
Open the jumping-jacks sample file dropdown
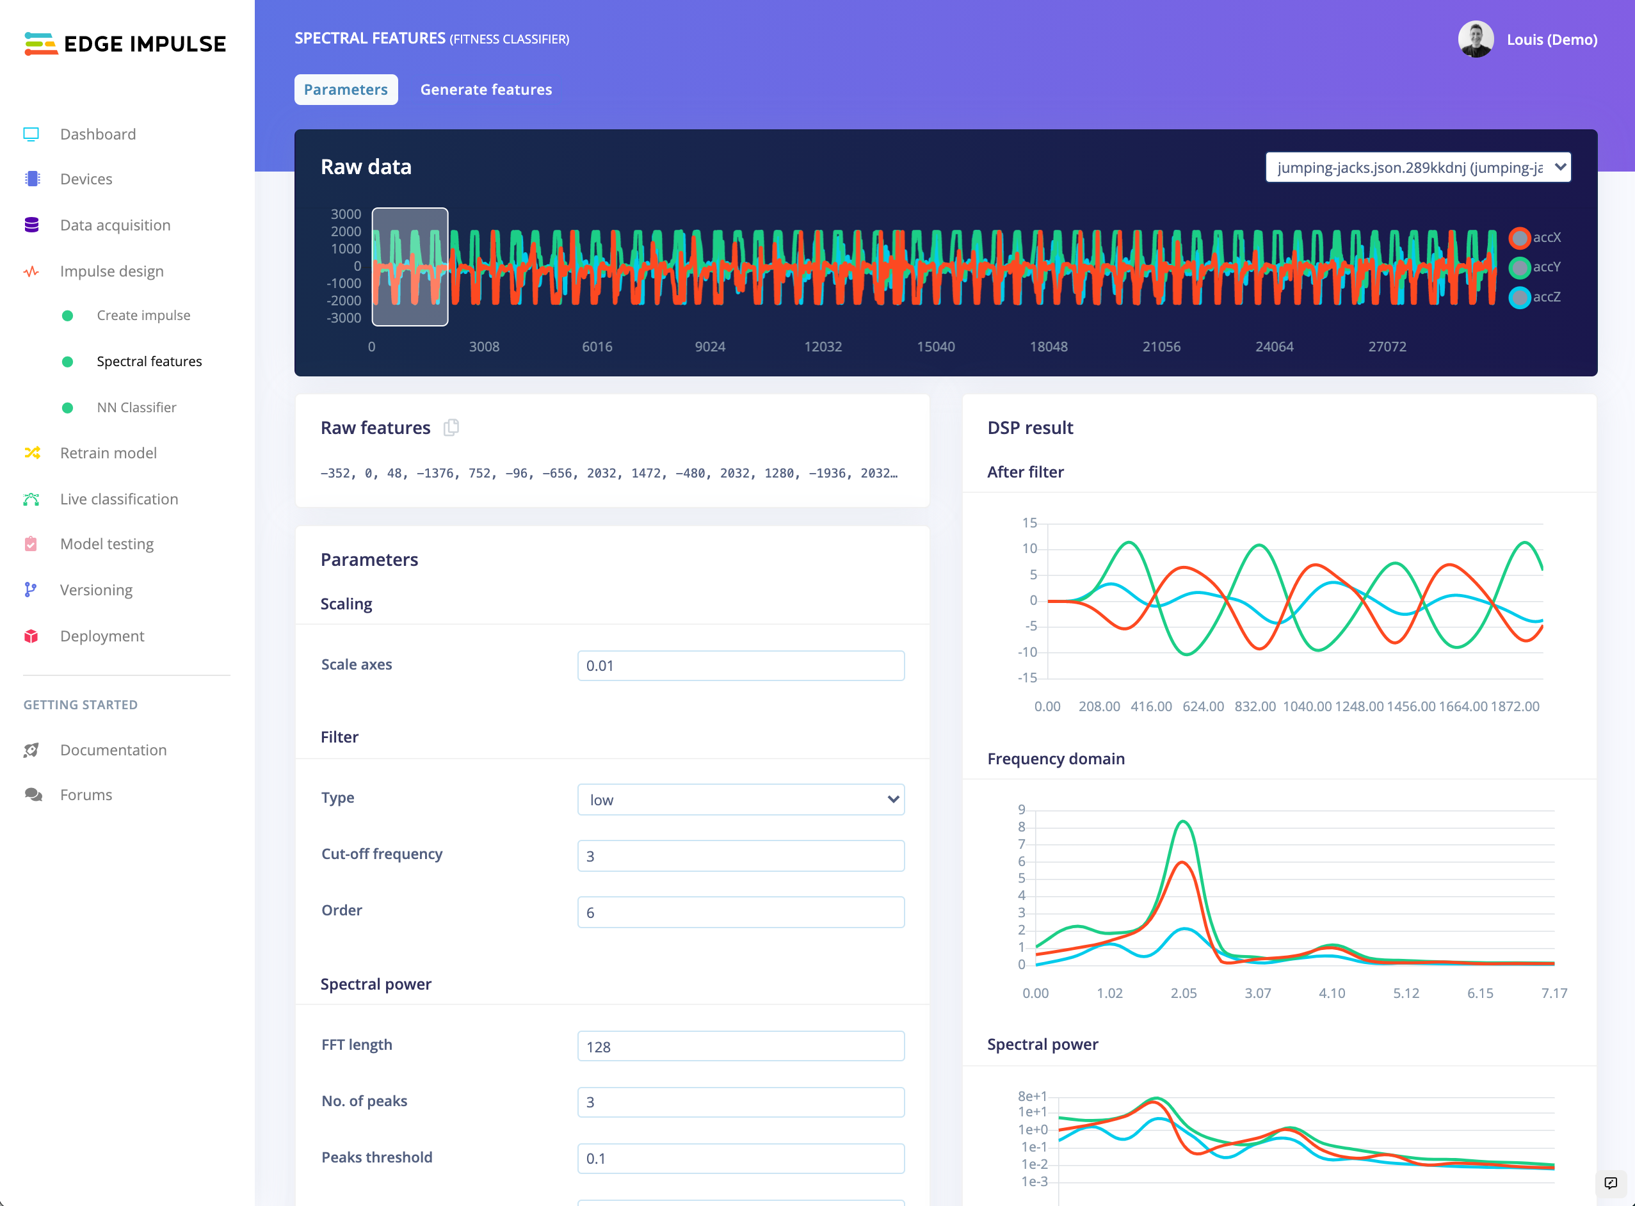tap(1417, 167)
